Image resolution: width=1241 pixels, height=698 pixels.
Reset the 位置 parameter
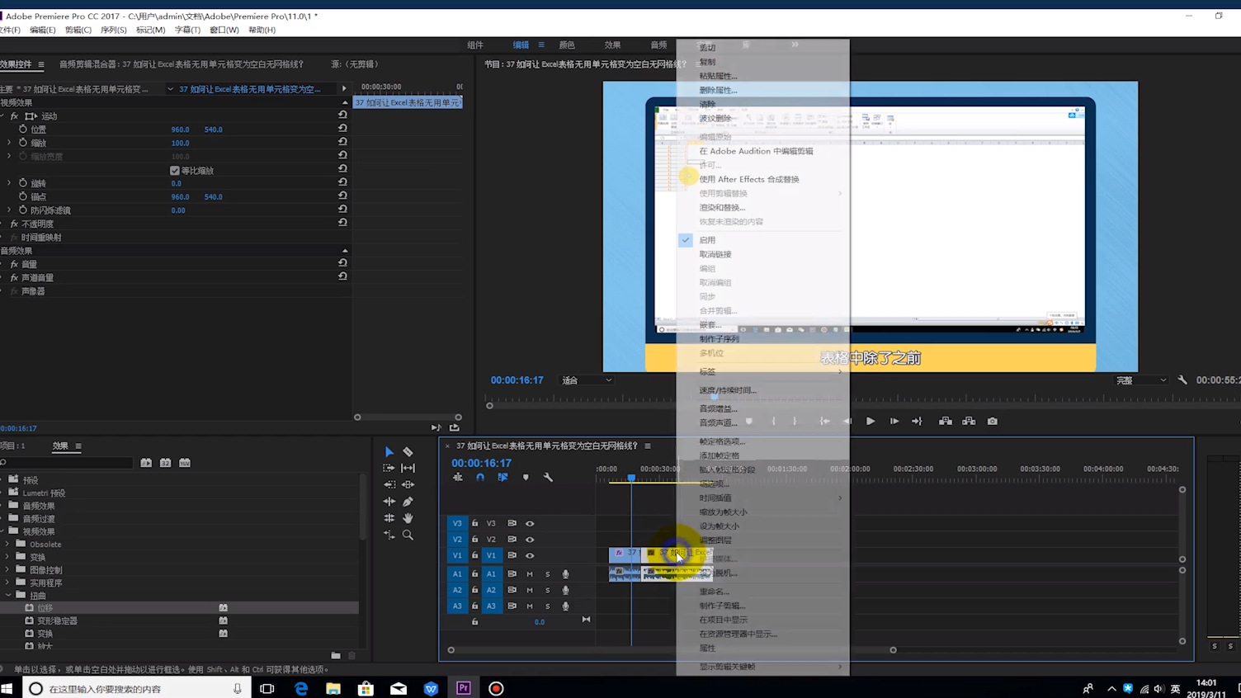tap(342, 129)
